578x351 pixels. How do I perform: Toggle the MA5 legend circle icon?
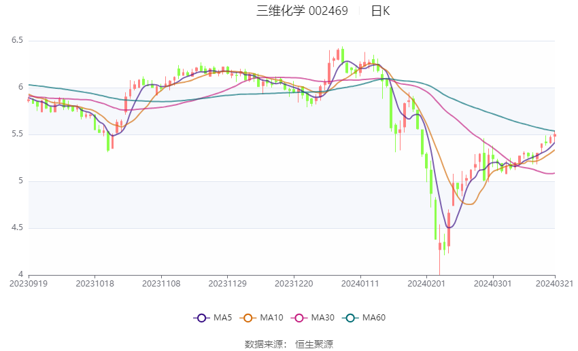(x=201, y=318)
